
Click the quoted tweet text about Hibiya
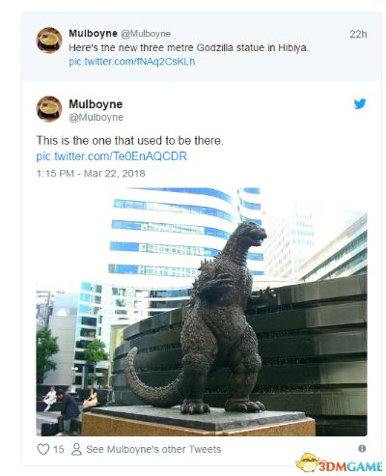188,48
